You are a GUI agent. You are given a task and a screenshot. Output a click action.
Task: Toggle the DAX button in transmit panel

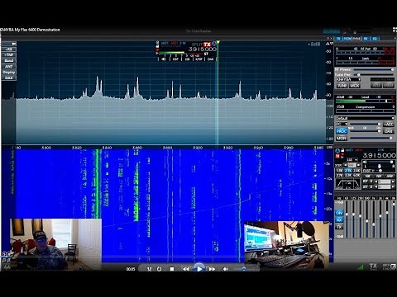point(389,131)
